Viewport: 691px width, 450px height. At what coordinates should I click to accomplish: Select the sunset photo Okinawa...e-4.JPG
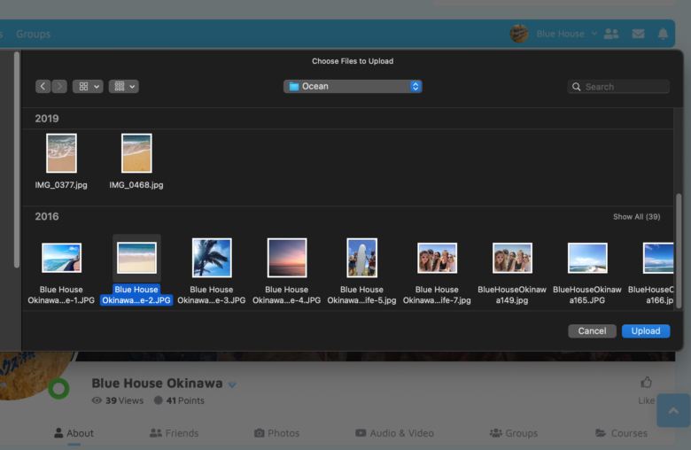pyautogui.click(x=287, y=258)
